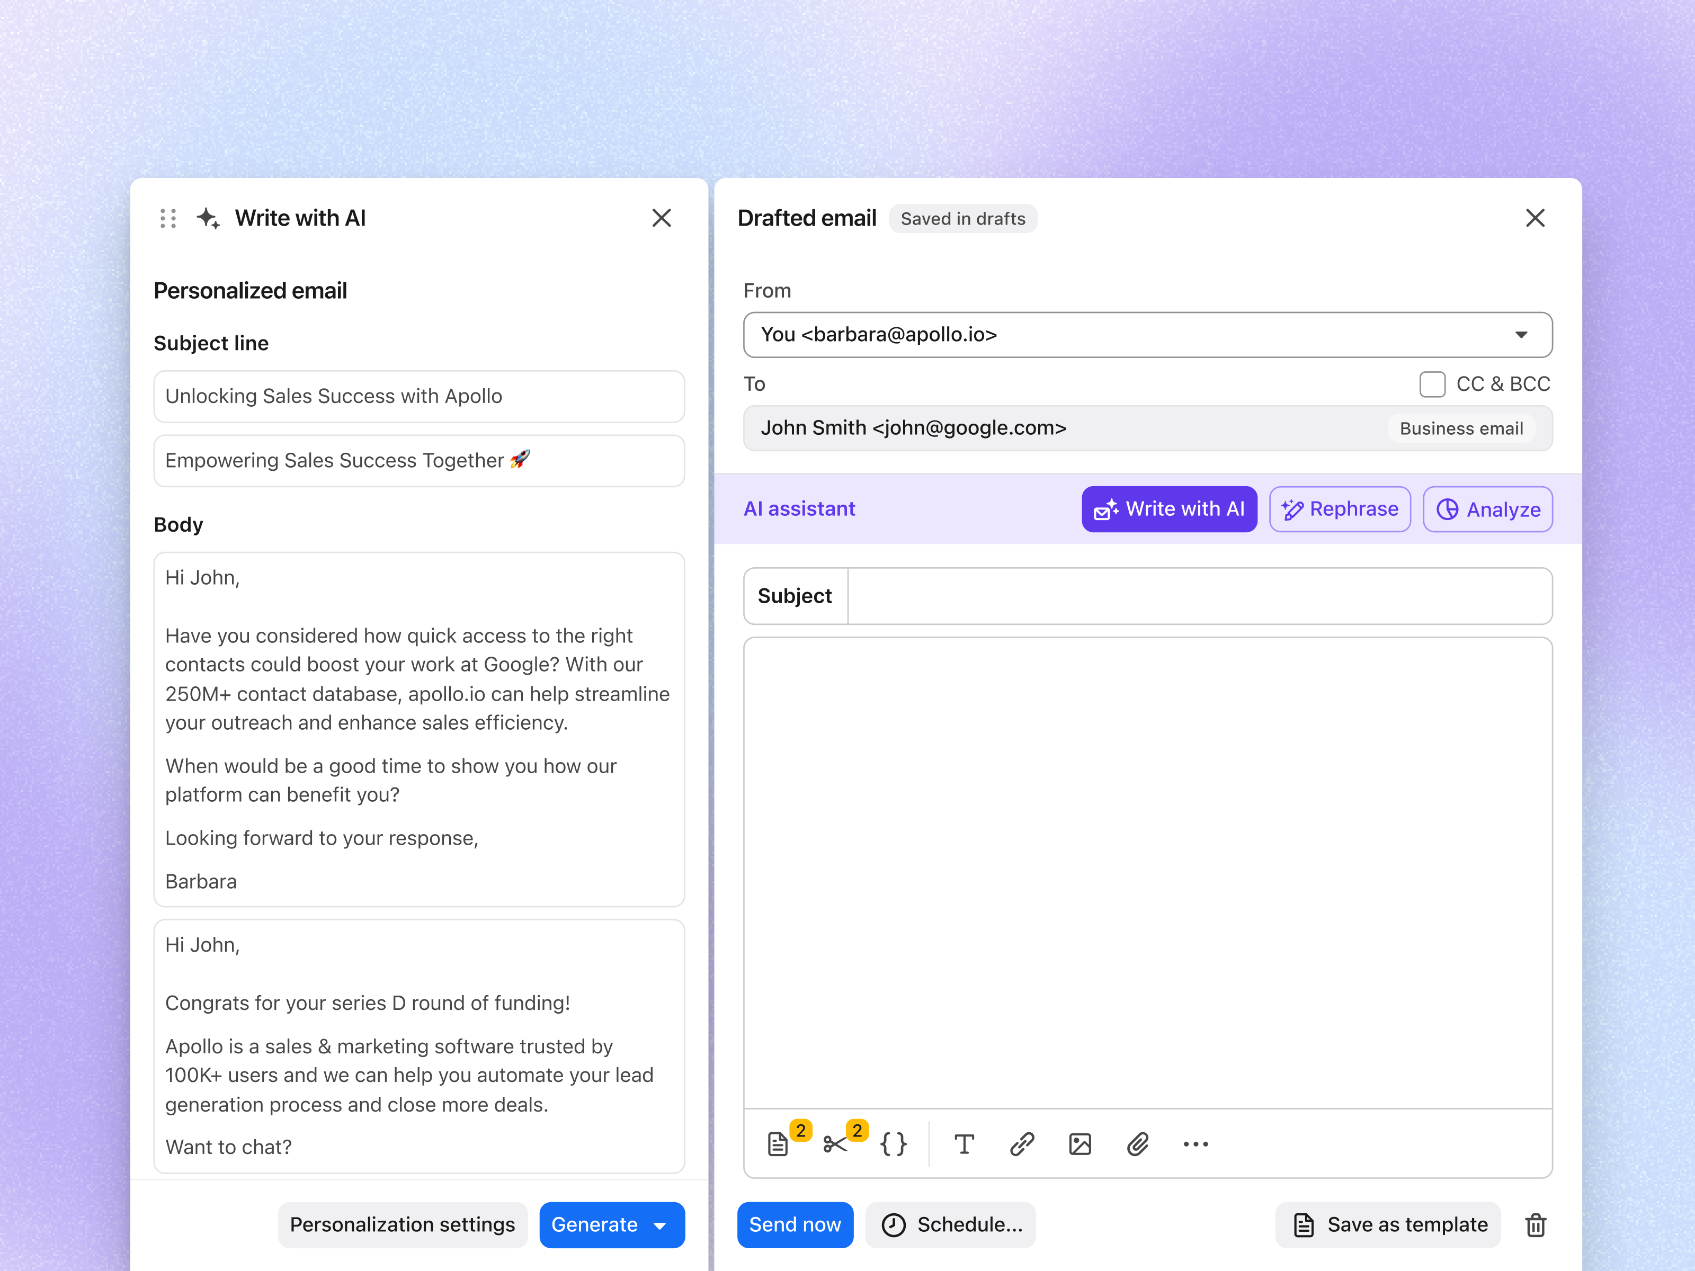Click the Saved in drafts status badge
Viewport: 1695px width, 1271px height.
coord(962,218)
